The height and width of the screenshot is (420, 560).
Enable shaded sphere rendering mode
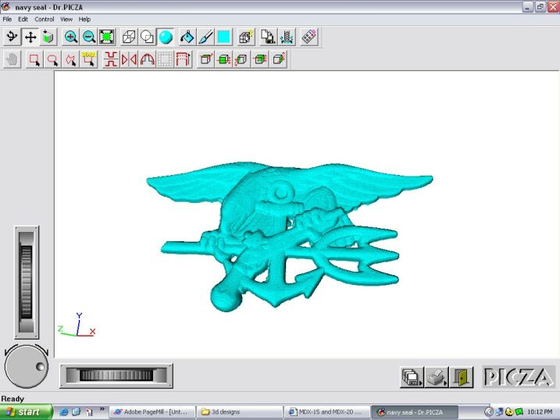[x=166, y=37]
